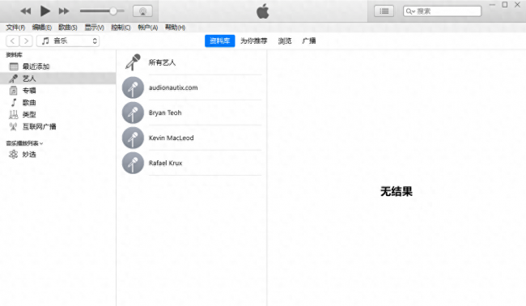Open the 编辑(E) menu
The image size is (526, 306).
tap(42, 28)
